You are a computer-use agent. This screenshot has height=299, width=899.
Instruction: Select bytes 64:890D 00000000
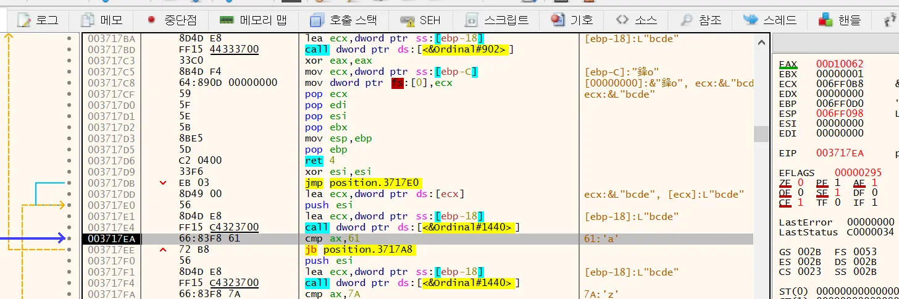click(228, 83)
